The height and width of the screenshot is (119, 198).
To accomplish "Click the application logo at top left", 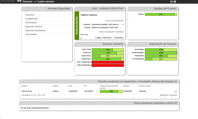I will (x=19, y=1).
